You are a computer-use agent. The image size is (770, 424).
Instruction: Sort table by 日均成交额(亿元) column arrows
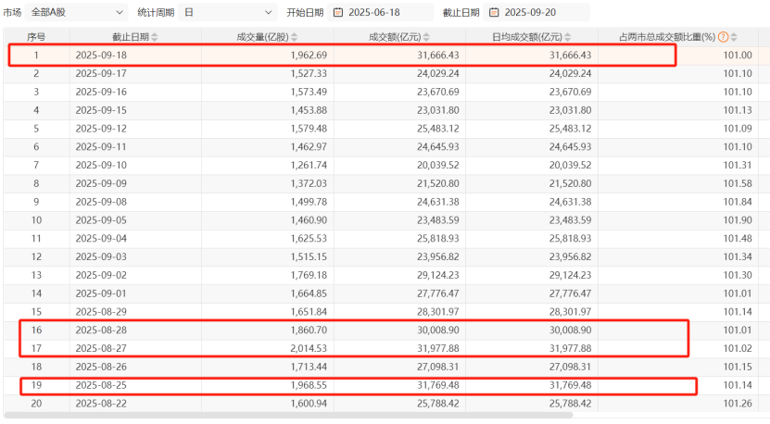(567, 37)
